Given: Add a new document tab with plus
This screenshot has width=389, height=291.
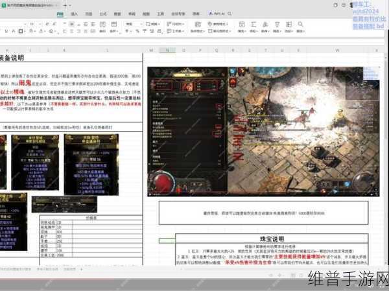Looking at the screenshot, I should coord(65,5).
